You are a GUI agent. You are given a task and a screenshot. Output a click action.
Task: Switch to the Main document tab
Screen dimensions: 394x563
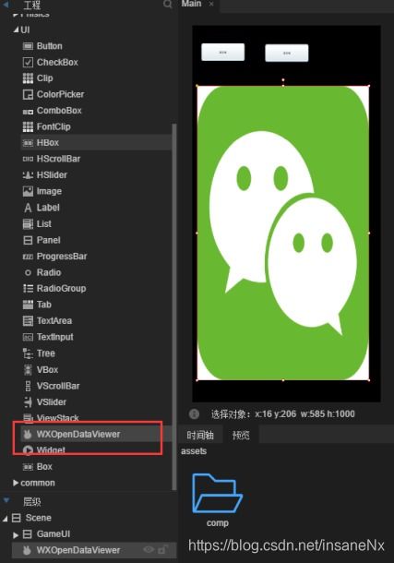click(191, 4)
